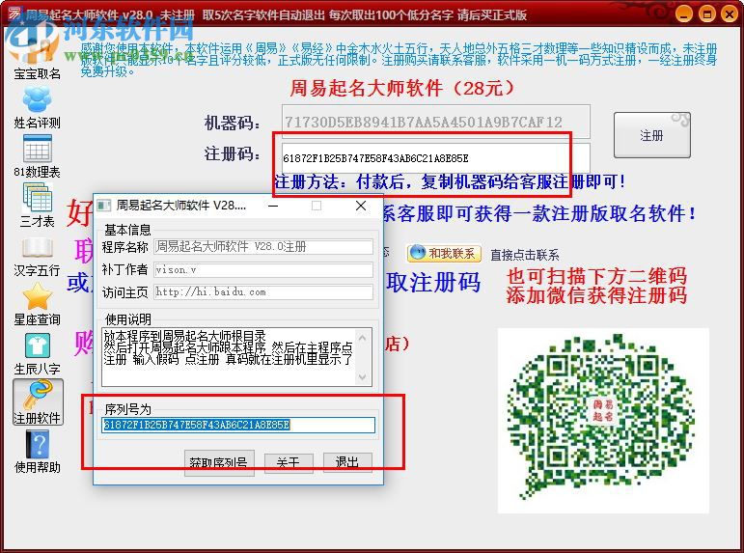
Task: Click the 退出 exit button in the keygen dialog
Action: coord(347,462)
